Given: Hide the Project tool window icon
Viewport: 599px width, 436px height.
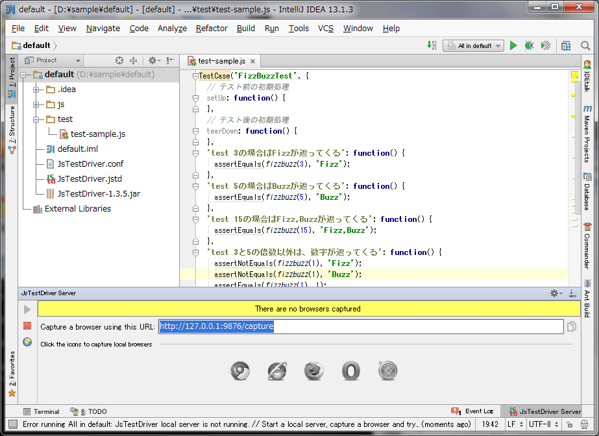Looking at the screenshot, I should pos(171,60).
